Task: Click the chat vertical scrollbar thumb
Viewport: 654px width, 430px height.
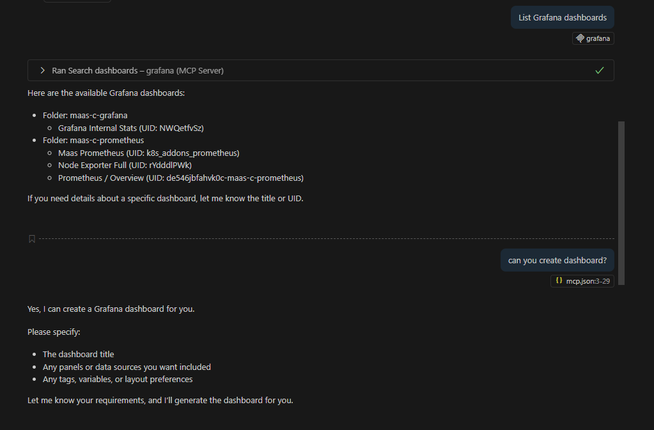Action: coord(621,202)
